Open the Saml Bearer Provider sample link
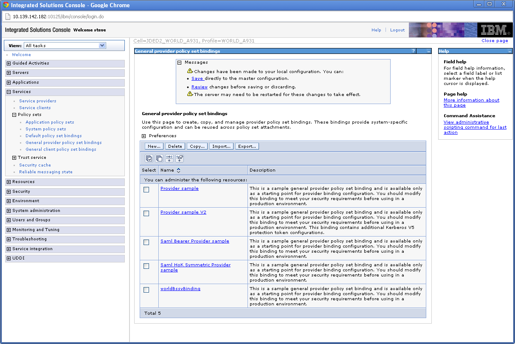The width and height of the screenshot is (515, 344). (195, 241)
